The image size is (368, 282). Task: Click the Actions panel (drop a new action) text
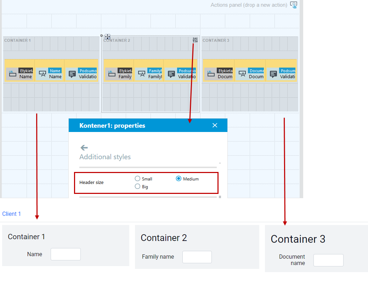point(249,5)
